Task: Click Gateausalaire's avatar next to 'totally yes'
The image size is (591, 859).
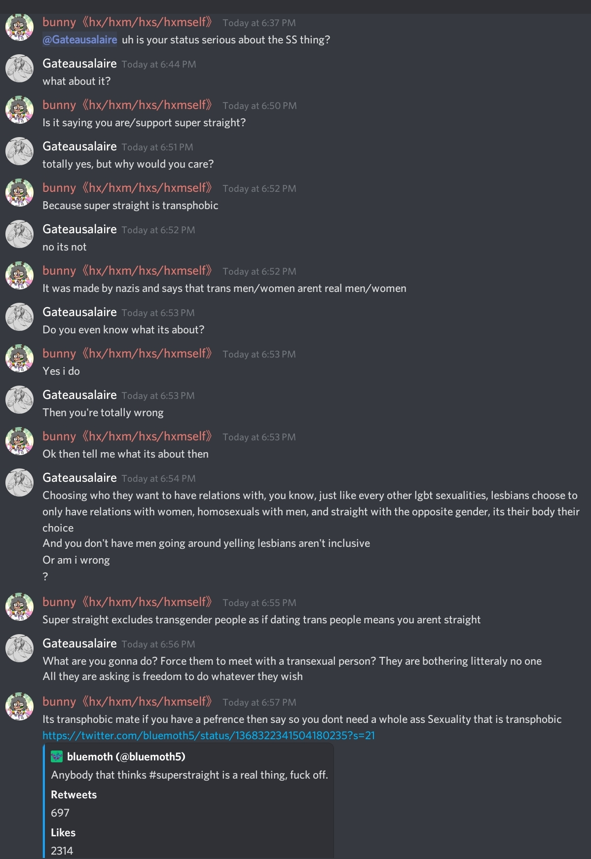Action: point(19,151)
